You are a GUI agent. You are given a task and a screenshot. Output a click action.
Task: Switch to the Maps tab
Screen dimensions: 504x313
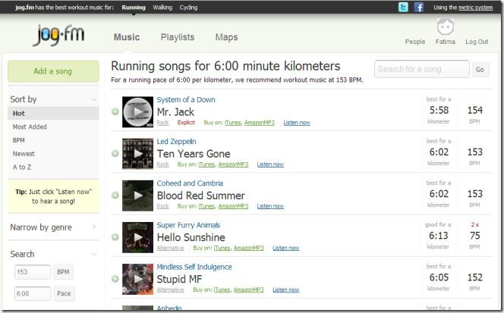click(226, 37)
